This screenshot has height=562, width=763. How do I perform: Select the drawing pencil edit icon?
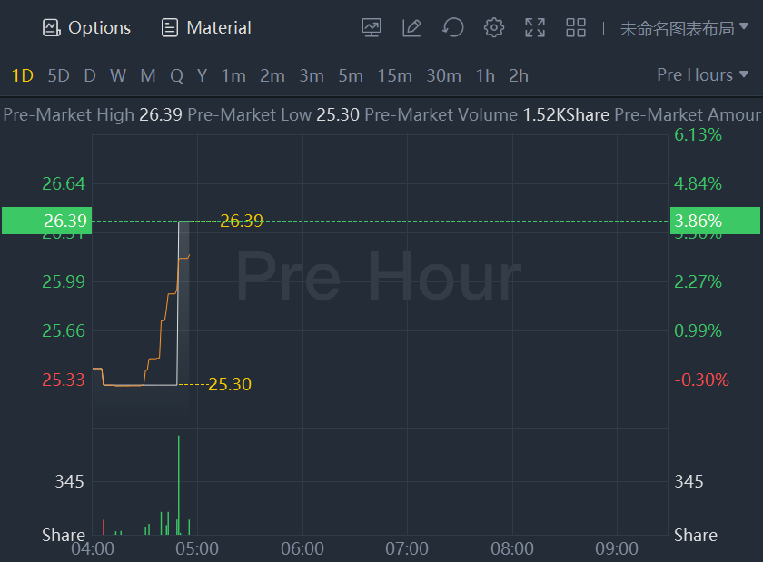coord(411,28)
